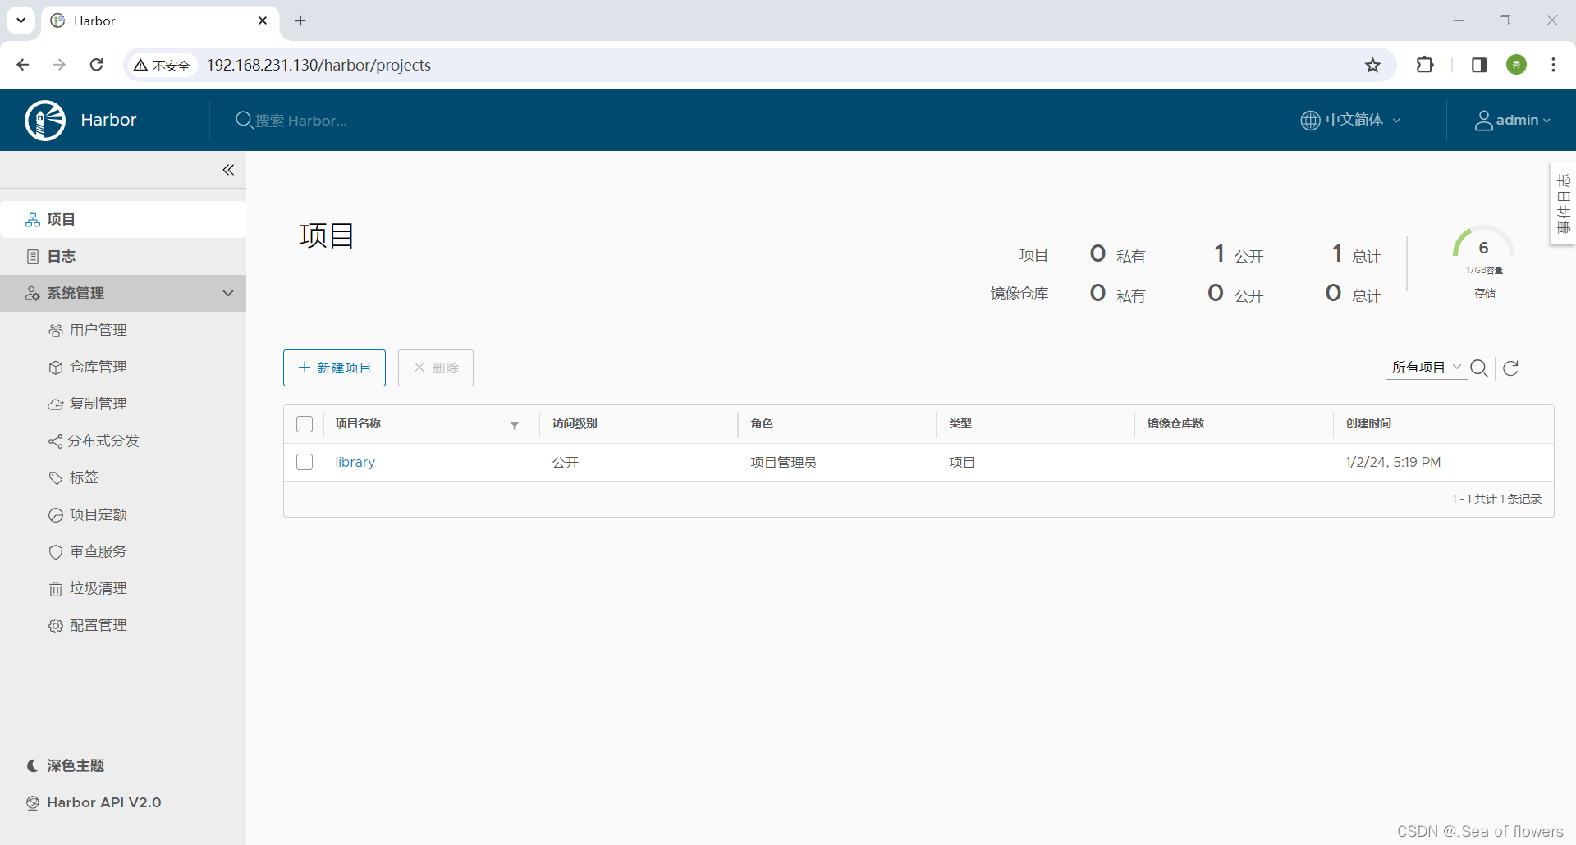1576x845 pixels.
Task: Open Harbor API V2.0 link
Action: [94, 802]
